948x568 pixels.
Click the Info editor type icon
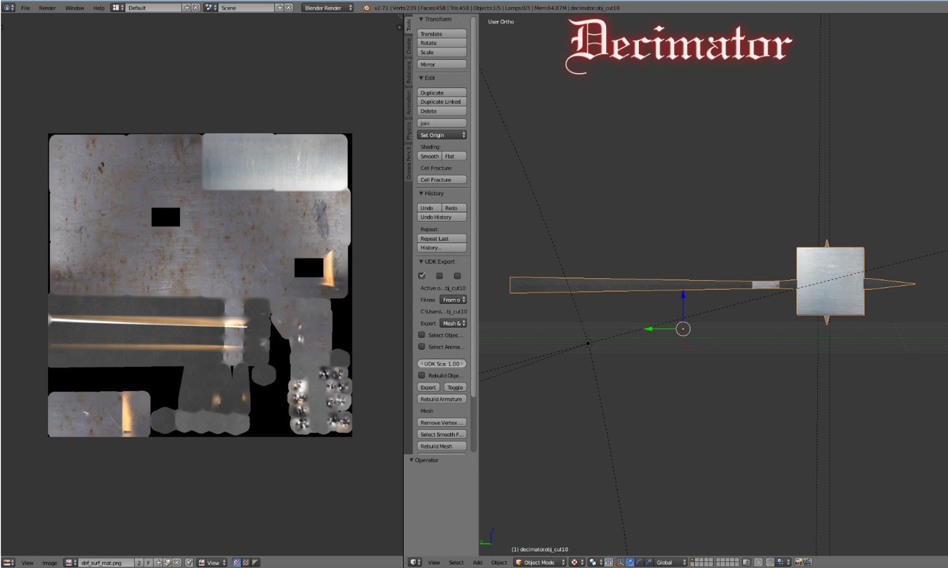9,8
